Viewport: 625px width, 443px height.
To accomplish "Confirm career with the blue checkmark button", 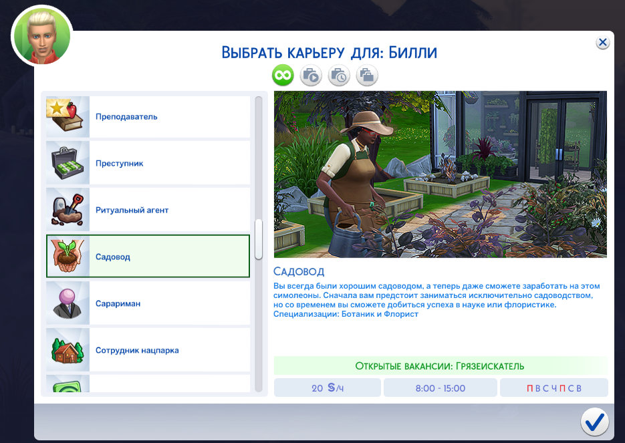I will click(x=594, y=422).
